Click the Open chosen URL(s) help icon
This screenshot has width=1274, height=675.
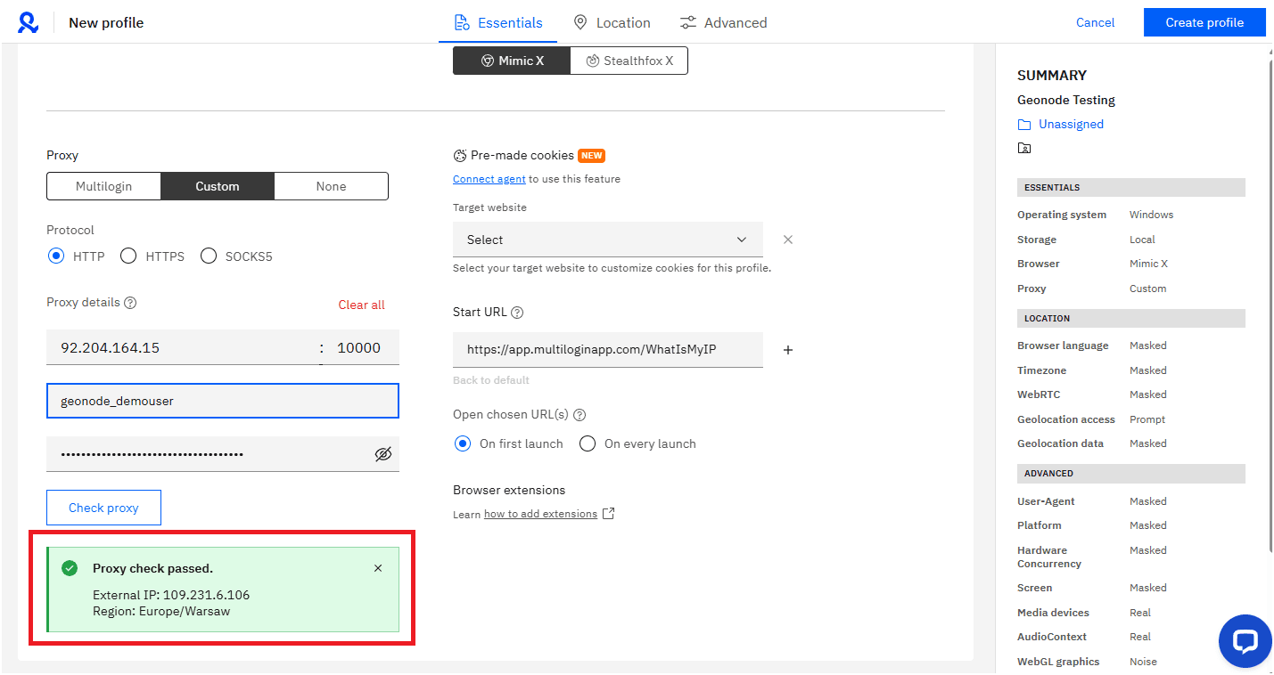click(x=579, y=415)
